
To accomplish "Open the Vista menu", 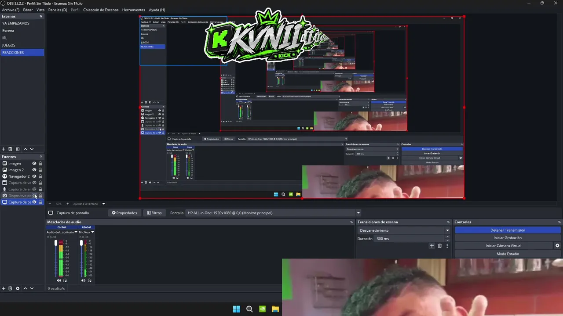I will (x=40, y=10).
